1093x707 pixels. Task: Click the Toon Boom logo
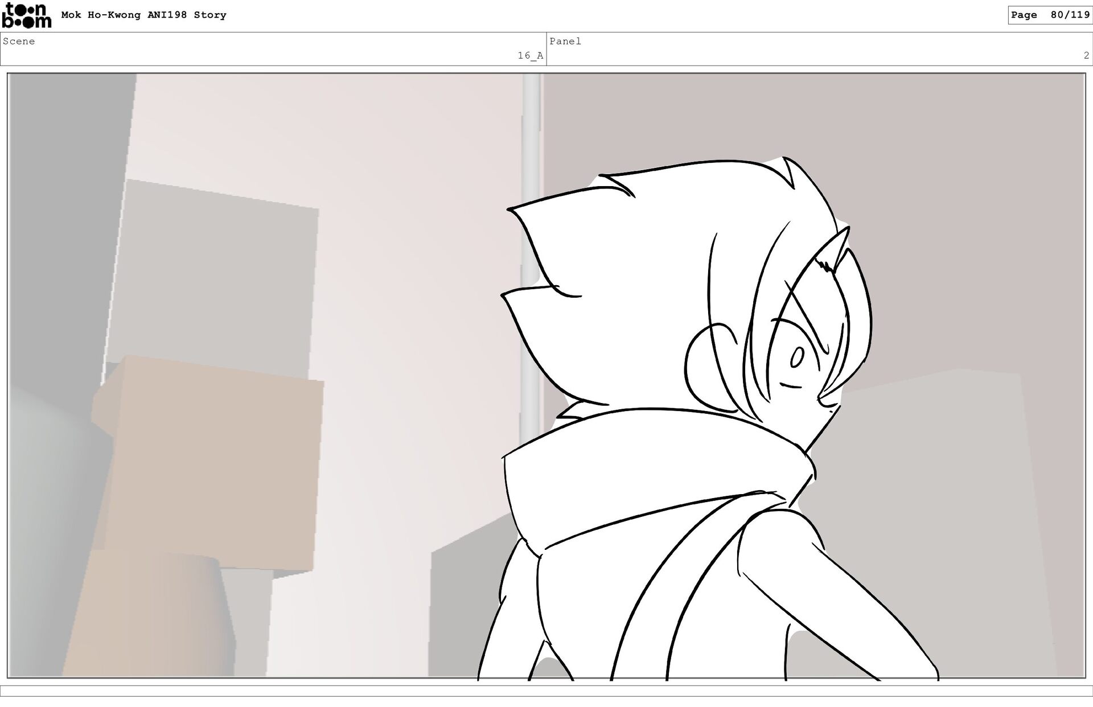pyautogui.click(x=26, y=15)
